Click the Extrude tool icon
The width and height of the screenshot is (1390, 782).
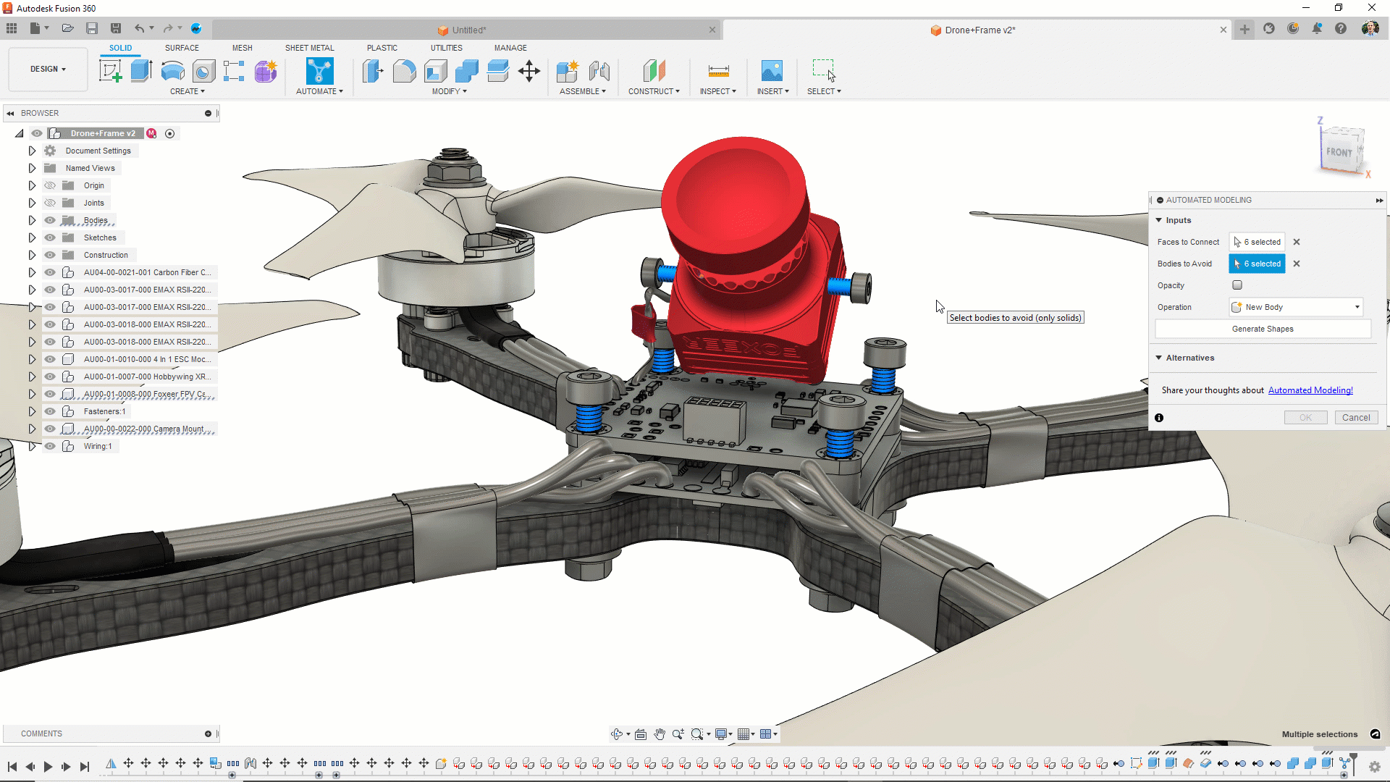[x=141, y=71]
